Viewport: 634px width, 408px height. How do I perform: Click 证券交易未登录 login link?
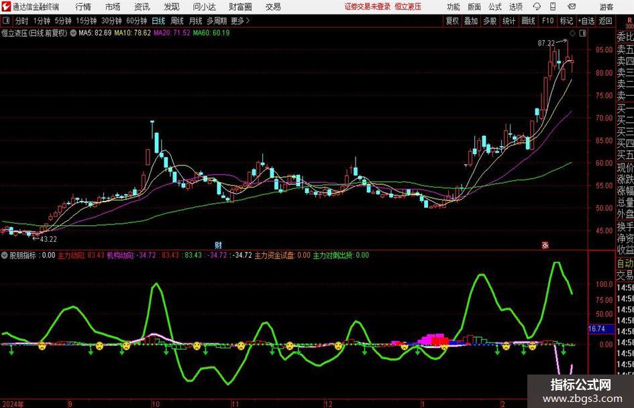click(x=368, y=7)
